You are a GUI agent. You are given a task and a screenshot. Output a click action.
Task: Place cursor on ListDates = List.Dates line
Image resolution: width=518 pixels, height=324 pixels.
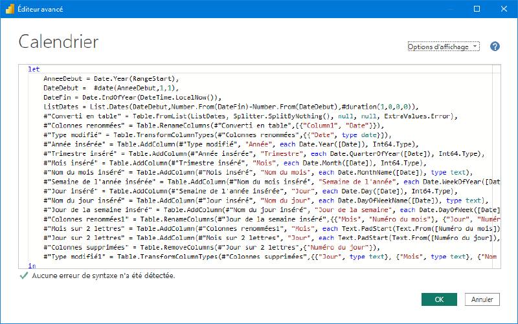pos(231,107)
